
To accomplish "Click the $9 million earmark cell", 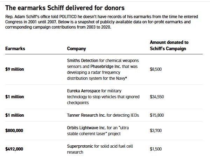I will coord(15,69).
